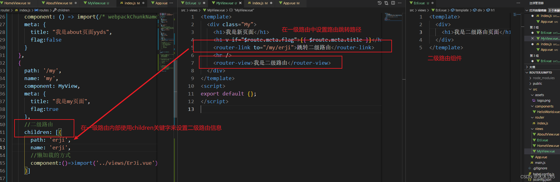Viewport: 560px width, 182px height.
Task: Click 'router' breadcrumb in first editor
Action: (x=5, y=10)
